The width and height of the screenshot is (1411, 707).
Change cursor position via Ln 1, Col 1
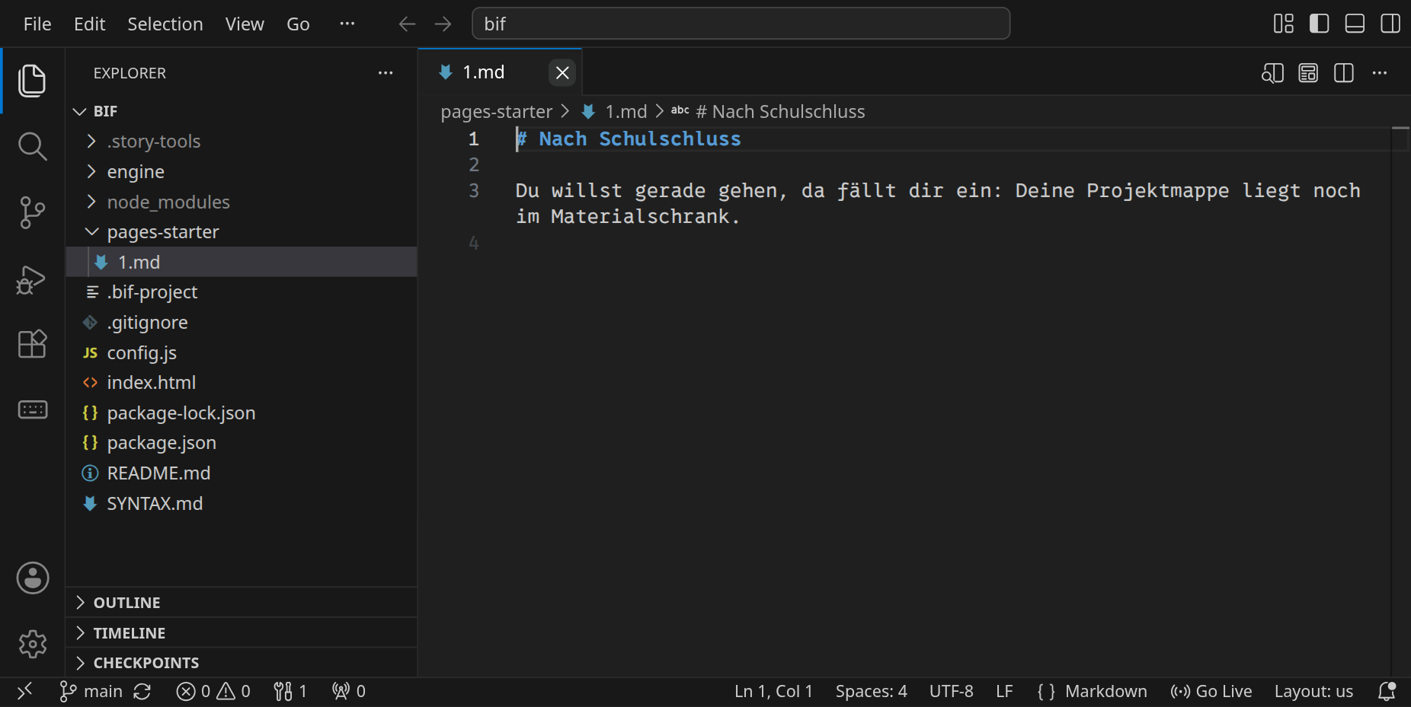click(773, 691)
